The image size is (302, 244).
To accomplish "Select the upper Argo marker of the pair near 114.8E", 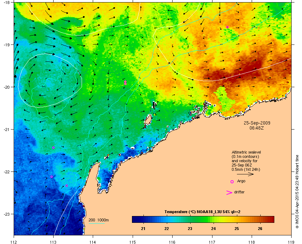I will (125, 81).
